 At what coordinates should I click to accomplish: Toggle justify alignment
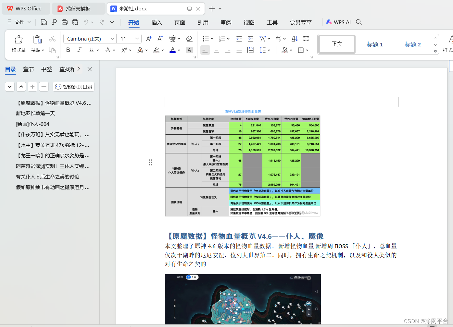pyautogui.click(x=239, y=50)
